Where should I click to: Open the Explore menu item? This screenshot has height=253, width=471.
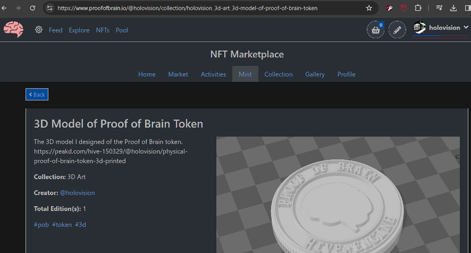click(79, 30)
